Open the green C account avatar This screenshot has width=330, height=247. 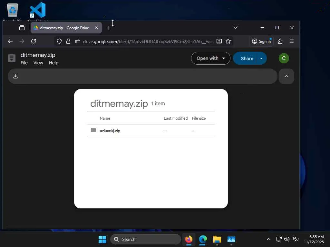click(x=284, y=58)
